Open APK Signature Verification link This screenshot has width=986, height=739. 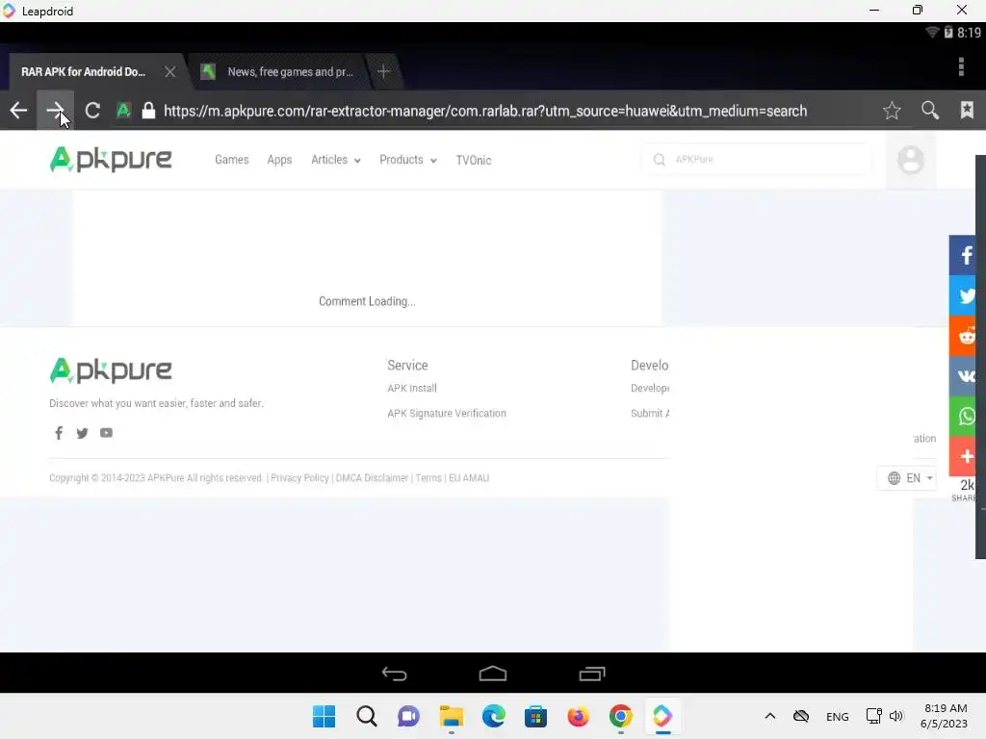pyautogui.click(x=447, y=413)
